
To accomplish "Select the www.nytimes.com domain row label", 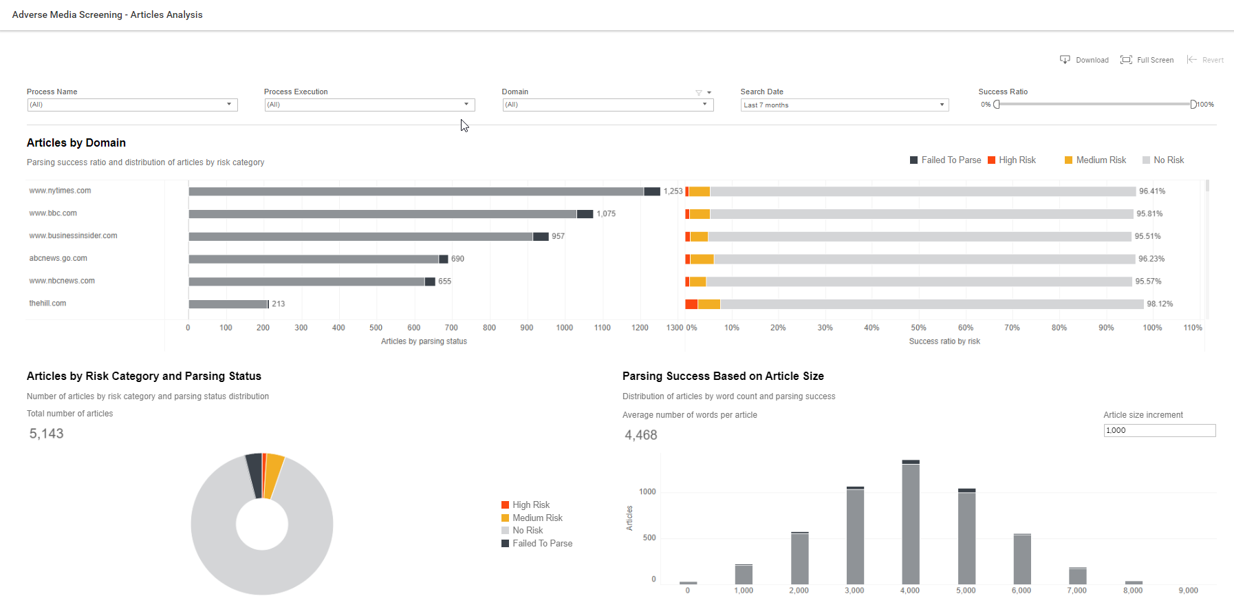I will point(60,191).
